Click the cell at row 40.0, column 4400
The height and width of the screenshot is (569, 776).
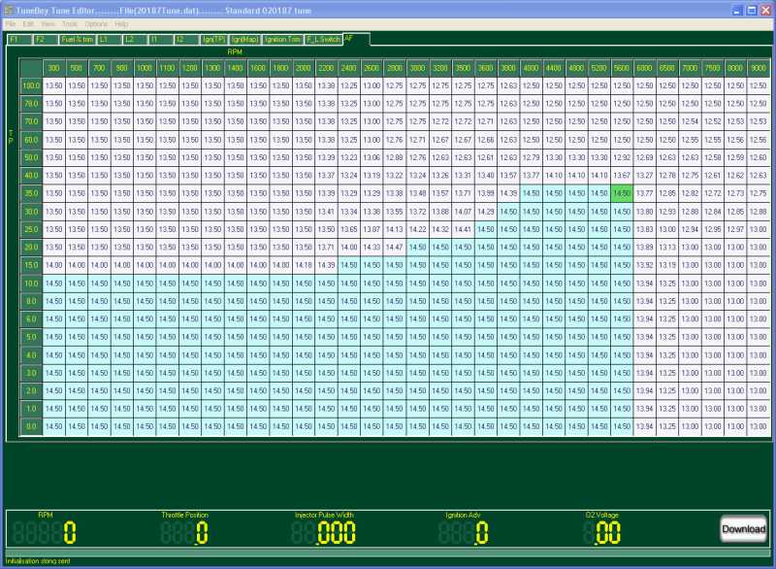[553, 176]
